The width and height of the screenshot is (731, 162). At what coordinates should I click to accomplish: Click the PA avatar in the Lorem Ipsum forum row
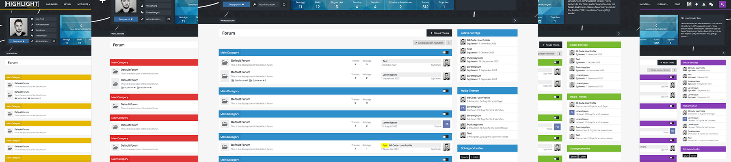(x=446, y=124)
